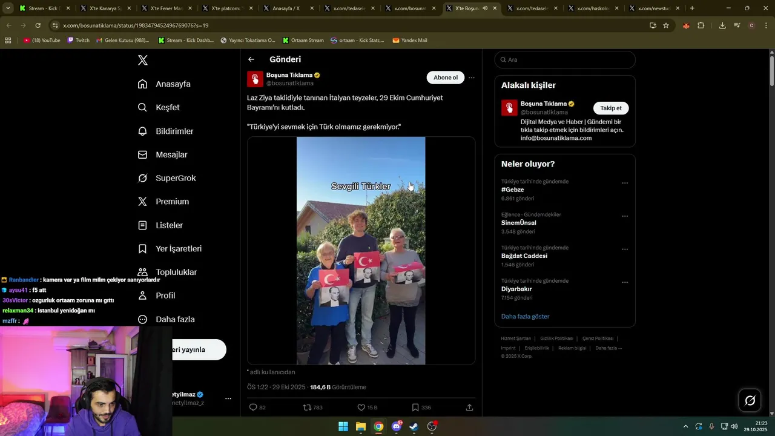
Task: Click the Listeler list icon
Action: point(142,225)
